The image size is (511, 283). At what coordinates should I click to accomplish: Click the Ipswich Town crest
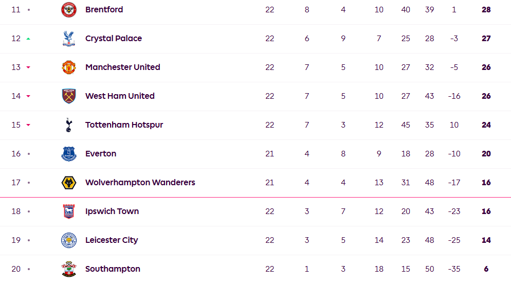coord(69,211)
